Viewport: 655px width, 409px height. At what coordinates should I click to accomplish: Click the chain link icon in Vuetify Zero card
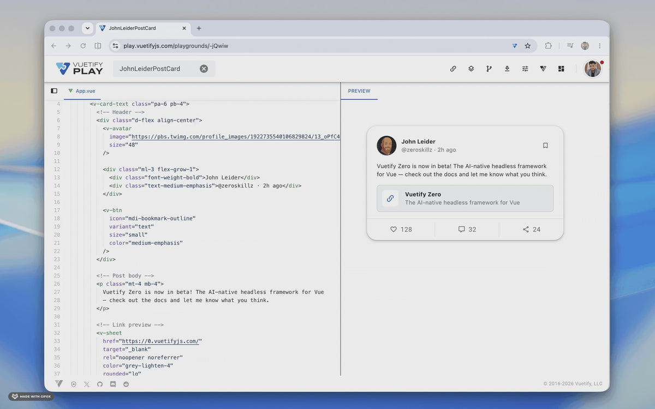390,199
